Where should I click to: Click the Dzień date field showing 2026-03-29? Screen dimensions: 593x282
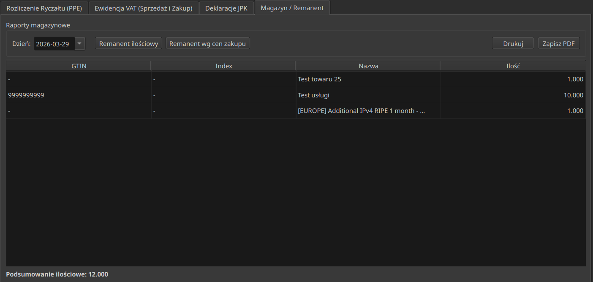point(54,44)
